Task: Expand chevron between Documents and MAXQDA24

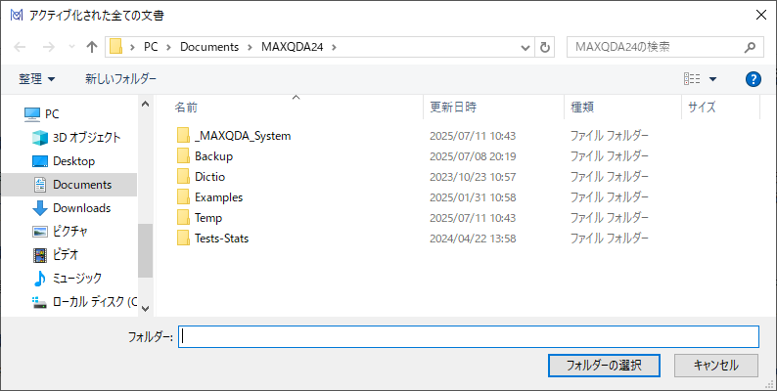Action: coord(250,47)
